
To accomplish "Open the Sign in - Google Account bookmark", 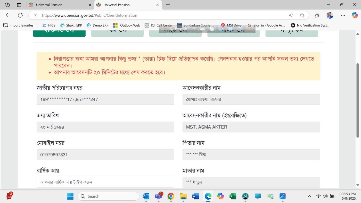I will (x=266, y=25).
